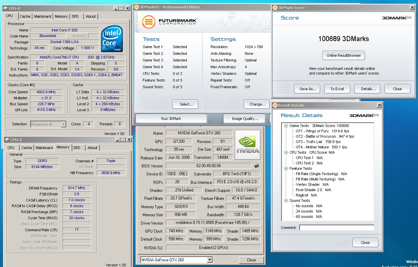Select the Fill Rate (Single-Texturing) row
418x267 pixels.
point(321,174)
